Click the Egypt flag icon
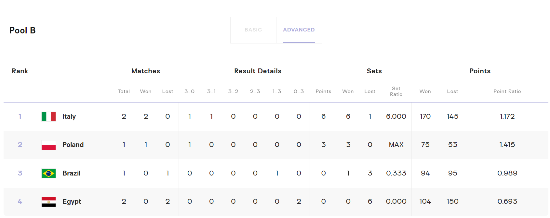Viewport: 550px width, 218px height. click(48, 202)
